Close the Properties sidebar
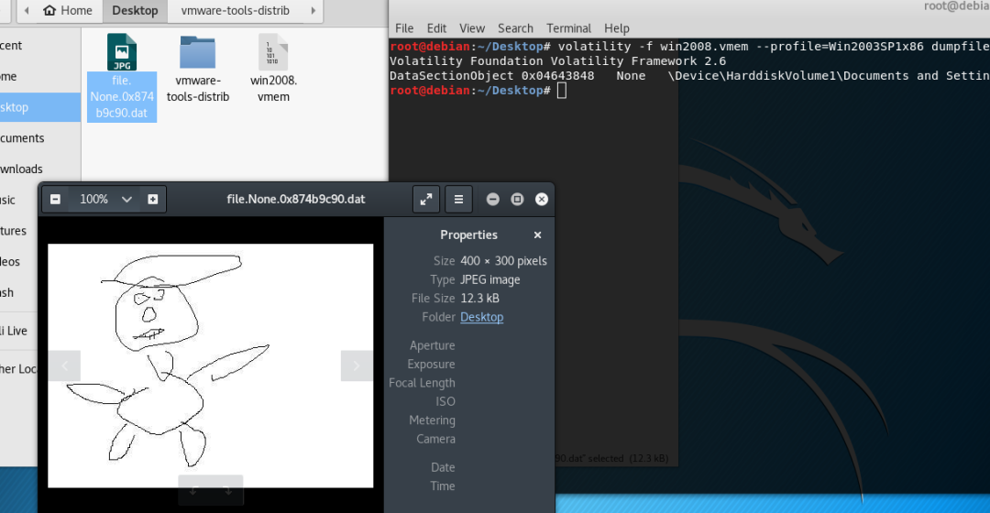Screen dimensions: 990x513 point(537,235)
